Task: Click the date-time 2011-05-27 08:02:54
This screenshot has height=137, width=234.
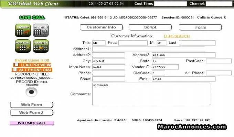Action: [106, 3]
